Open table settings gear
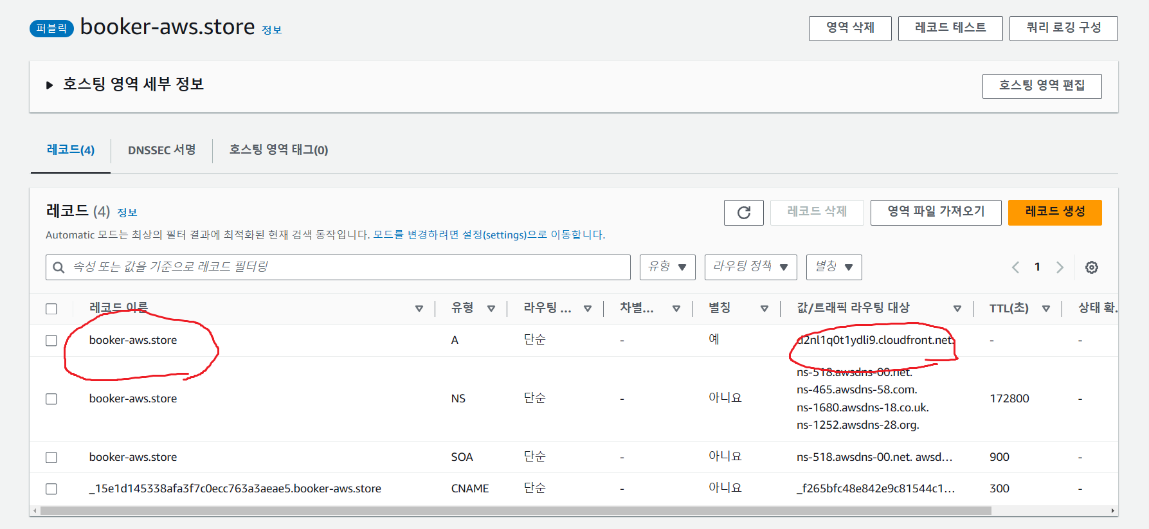 point(1092,267)
